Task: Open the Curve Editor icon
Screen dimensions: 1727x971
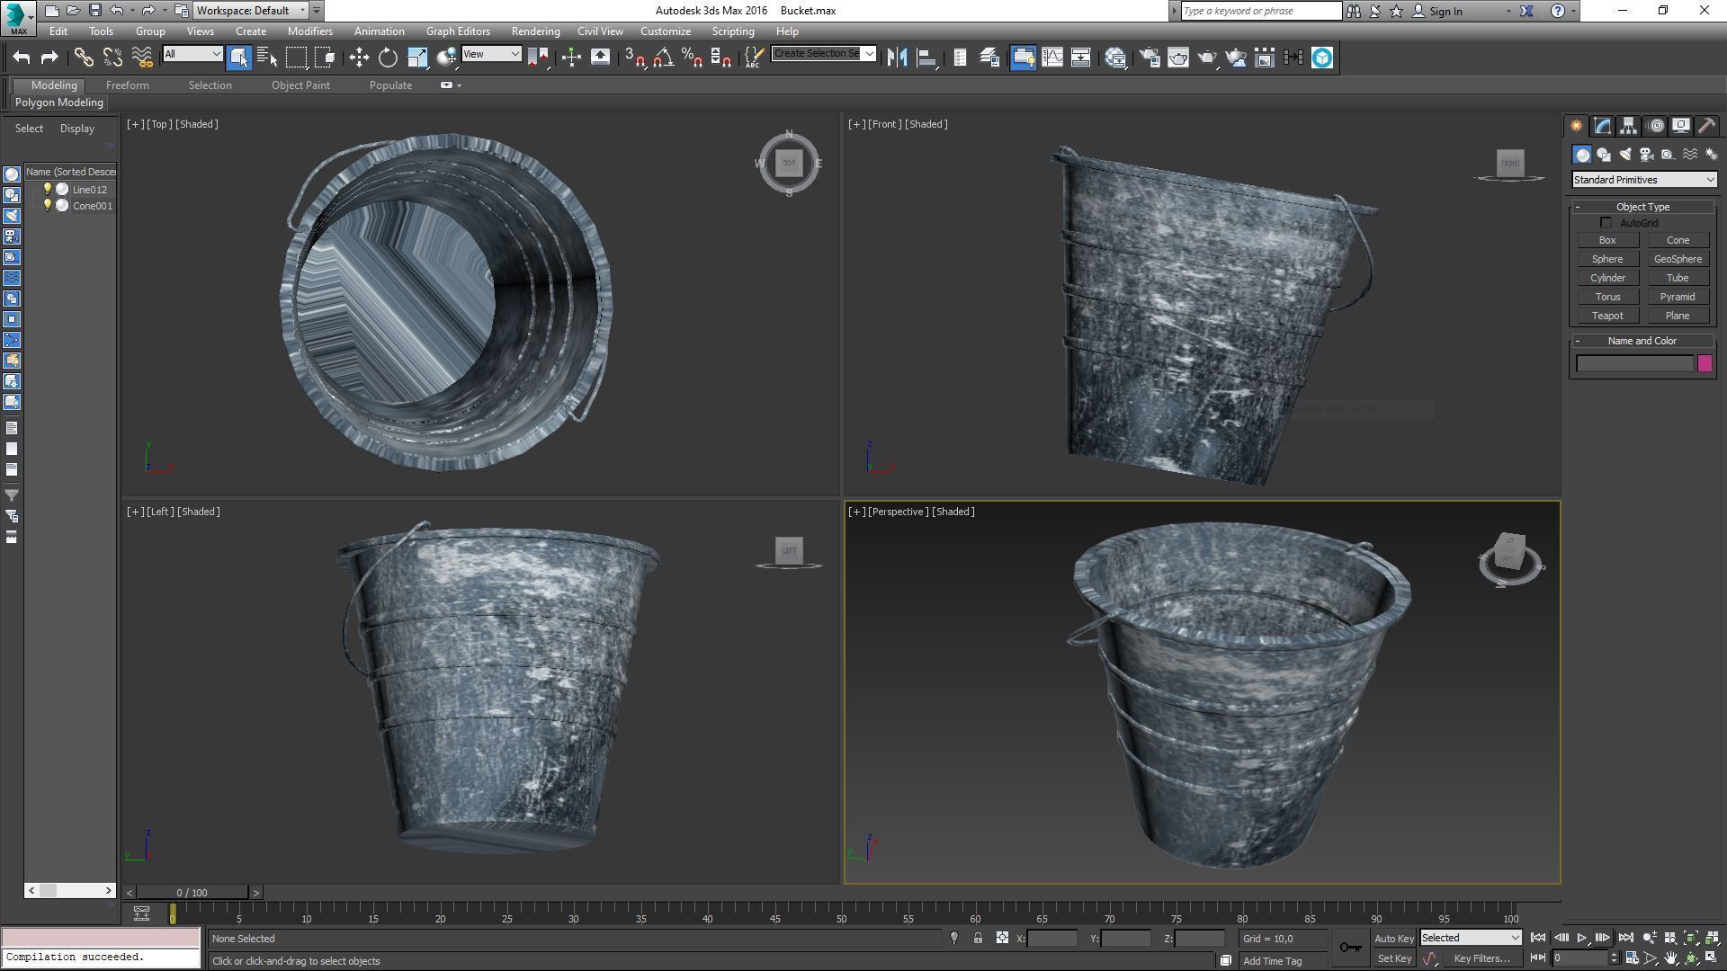Action: coord(1052,58)
